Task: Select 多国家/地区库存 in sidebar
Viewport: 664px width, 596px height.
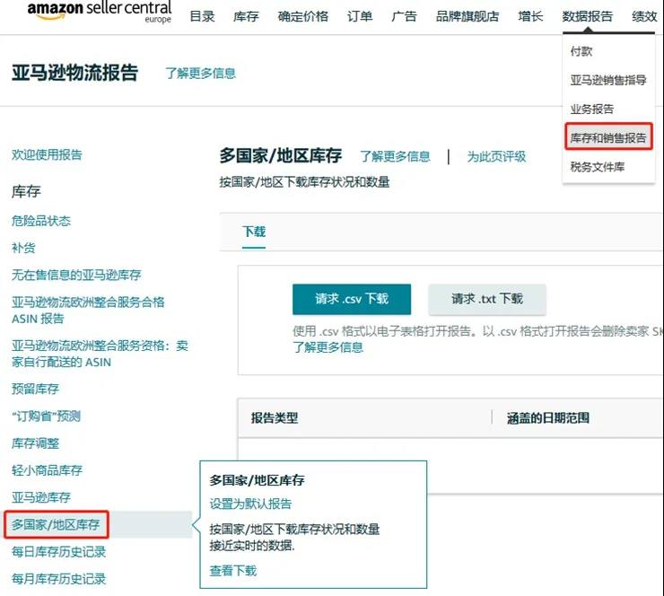Action: 56,524
